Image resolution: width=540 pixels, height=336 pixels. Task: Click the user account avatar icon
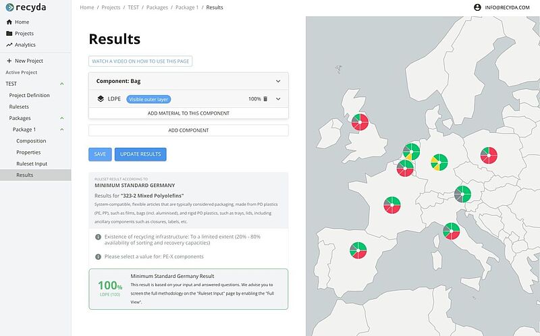[478, 7]
